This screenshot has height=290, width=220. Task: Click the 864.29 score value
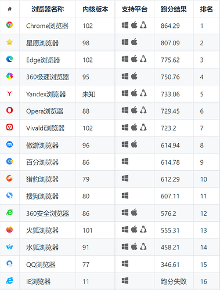tap(170, 26)
